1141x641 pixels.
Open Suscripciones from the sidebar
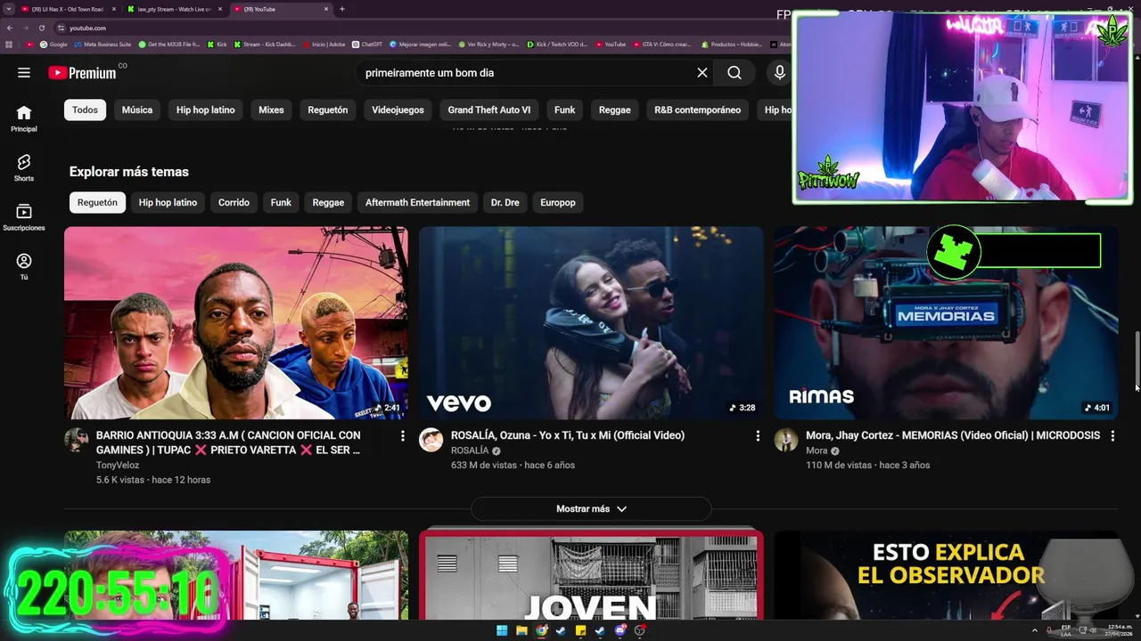24,217
